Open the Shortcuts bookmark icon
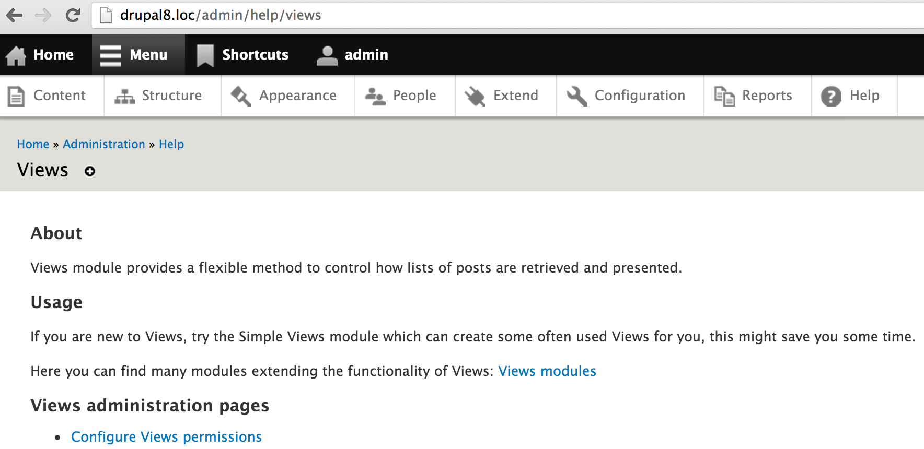924x449 pixels. coord(205,55)
